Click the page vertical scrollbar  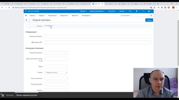tap(178, 43)
